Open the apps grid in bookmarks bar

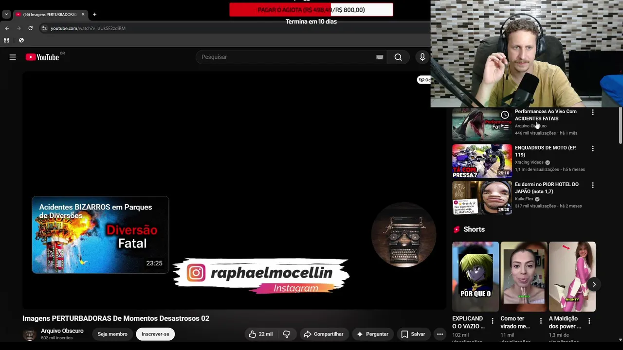[6, 40]
